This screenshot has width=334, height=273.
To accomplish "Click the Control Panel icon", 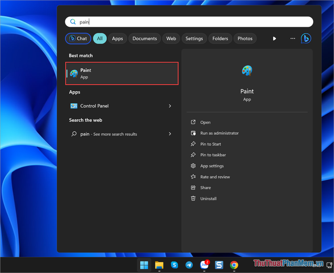I will pos(74,106).
